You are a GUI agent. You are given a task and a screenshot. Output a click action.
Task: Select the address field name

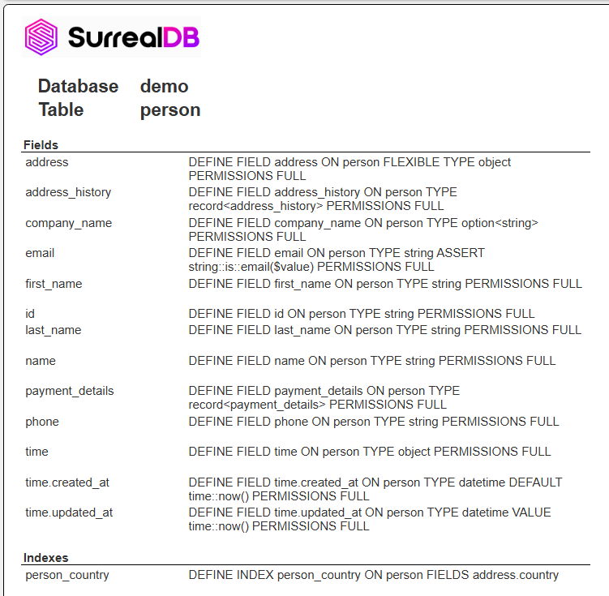47,162
